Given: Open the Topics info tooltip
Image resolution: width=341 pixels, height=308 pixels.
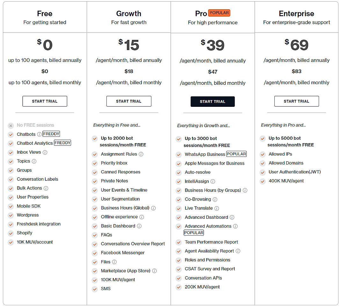Looking at the screenshot, I should 34,161.
